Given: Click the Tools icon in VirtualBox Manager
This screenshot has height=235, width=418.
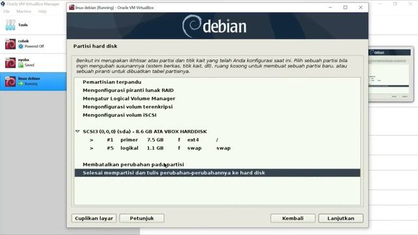Looking at the screenshot, I should 10,25.
